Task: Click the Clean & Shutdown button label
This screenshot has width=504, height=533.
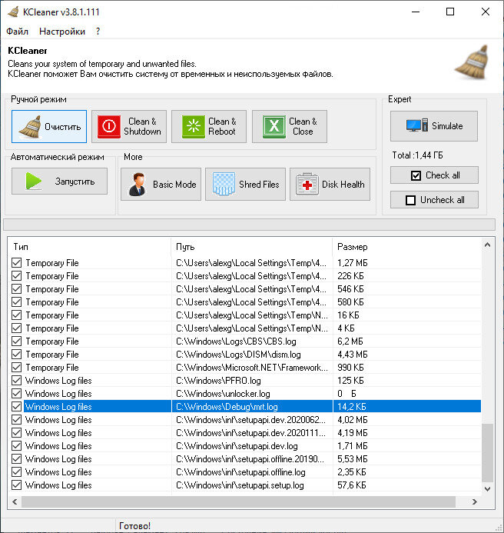Action: pos(142,126)
